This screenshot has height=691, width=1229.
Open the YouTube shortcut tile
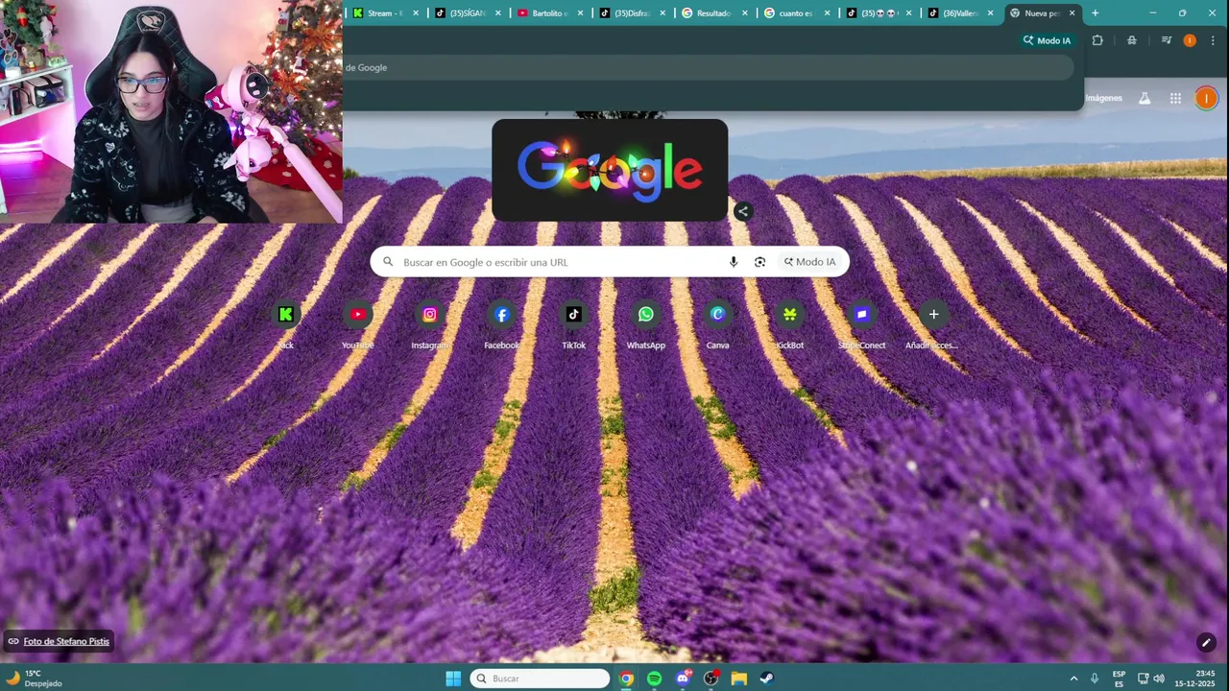tap(357, 324)
